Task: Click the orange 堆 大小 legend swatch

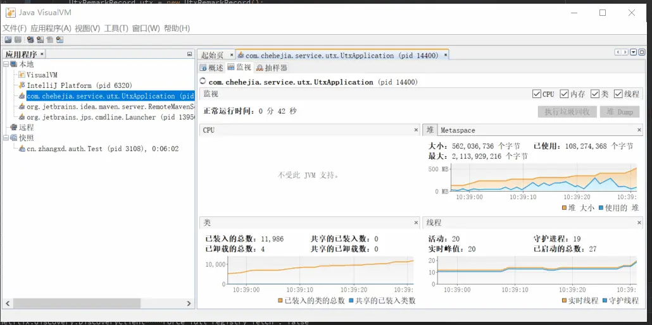Action: tap(565, 208)
